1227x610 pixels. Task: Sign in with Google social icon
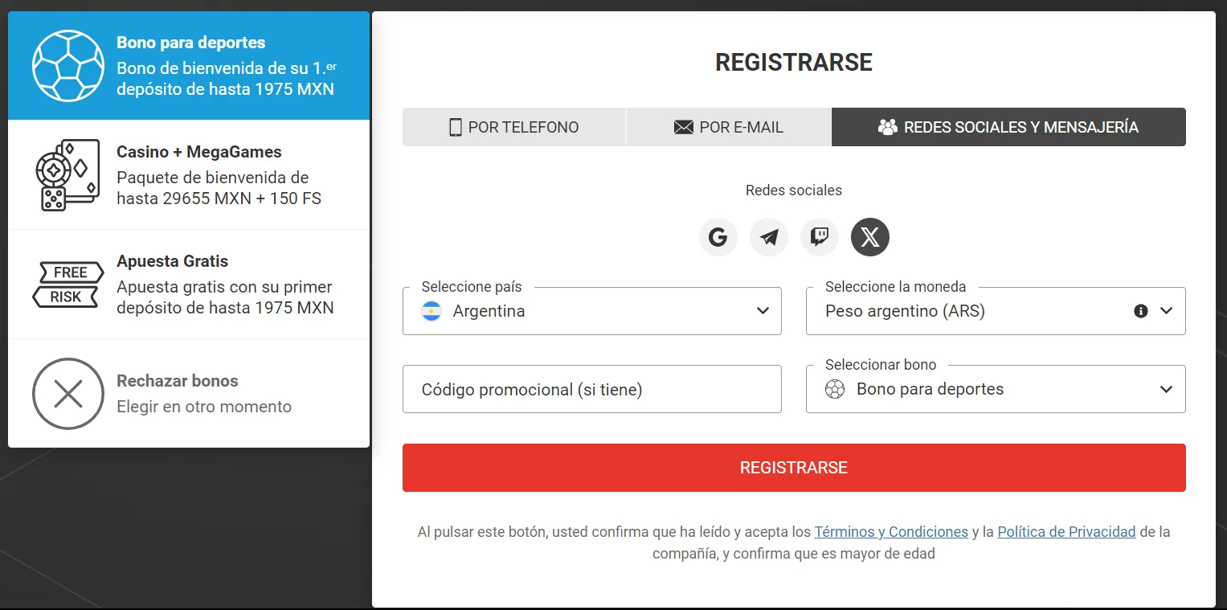[x=718, y=237]
